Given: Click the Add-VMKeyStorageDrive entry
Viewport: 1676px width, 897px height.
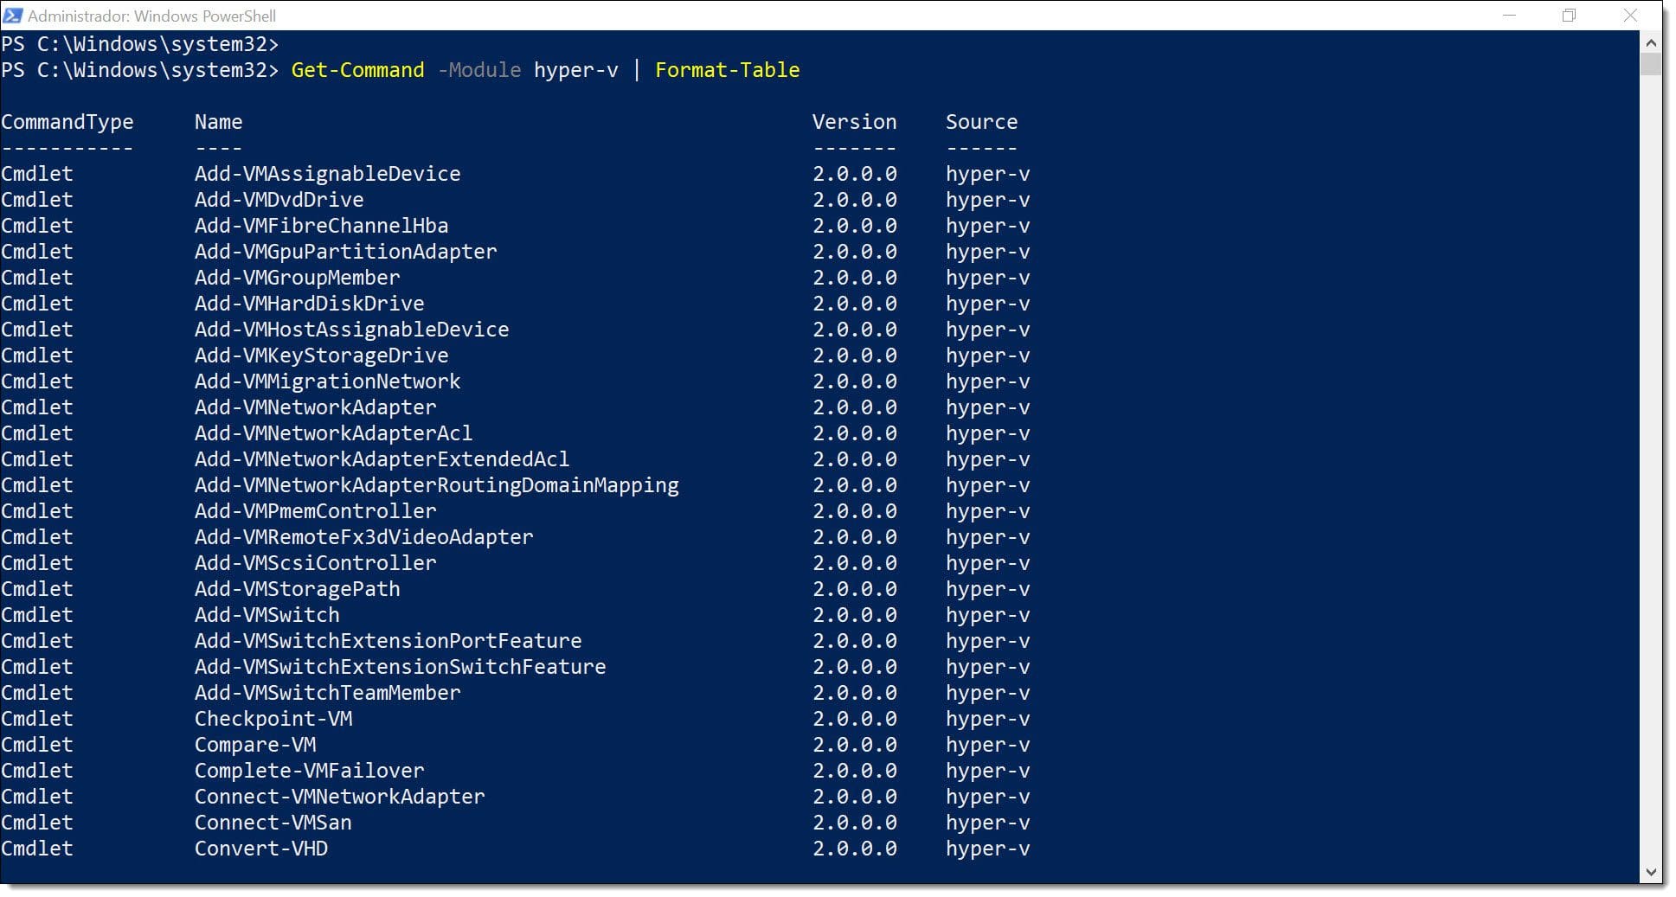Looking at the screenshot, I should point(321,356).
